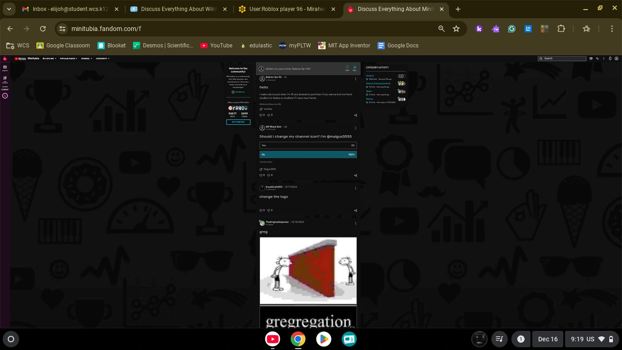Viewport: 622px width, 350px height.
Task: Expand the General dropdown in wiki nav
Action: pyautogui.click(x=87, y=58)
